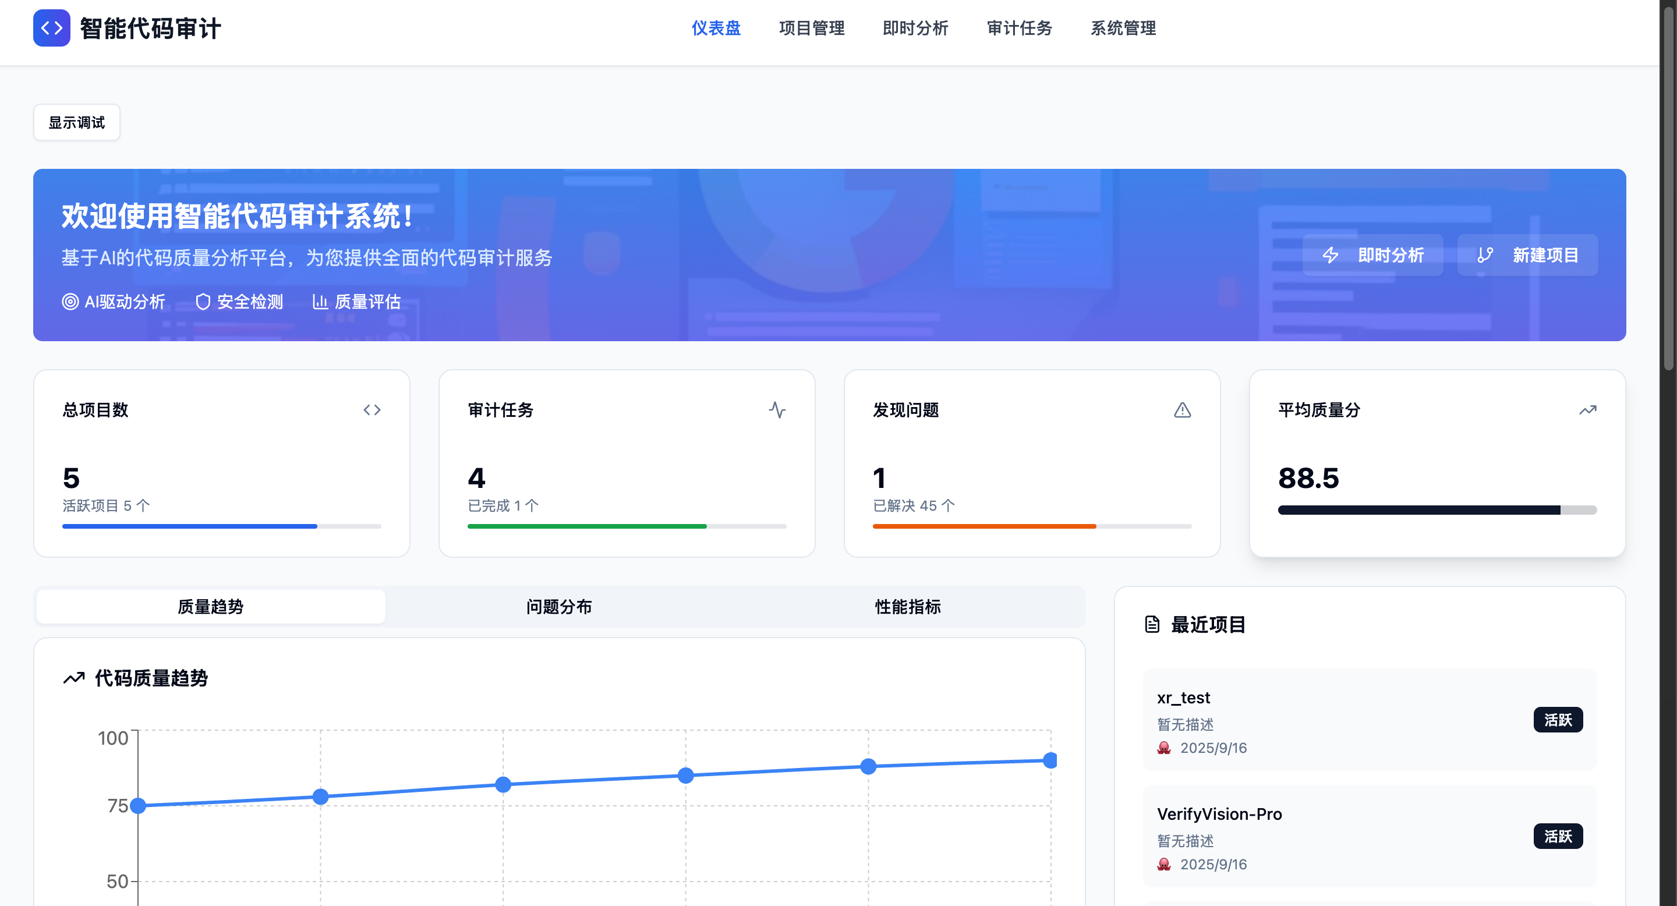This screenshot has height=906, width=1677.
Task: Click the 显示调试 button
Action: (76, 122)
